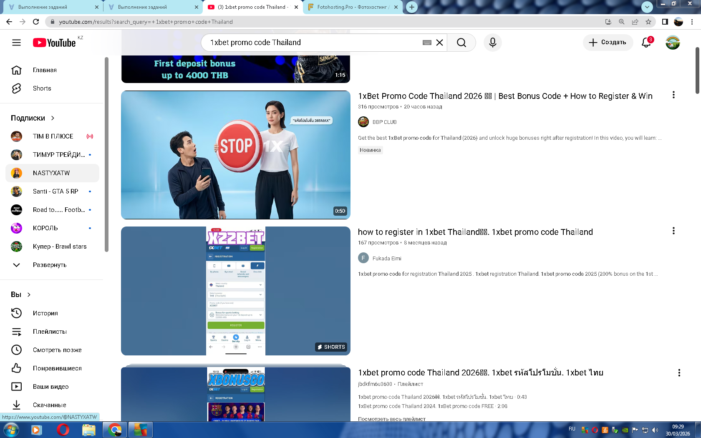Reload the current page
Screen dimensions: 701x438
point(36,22)
